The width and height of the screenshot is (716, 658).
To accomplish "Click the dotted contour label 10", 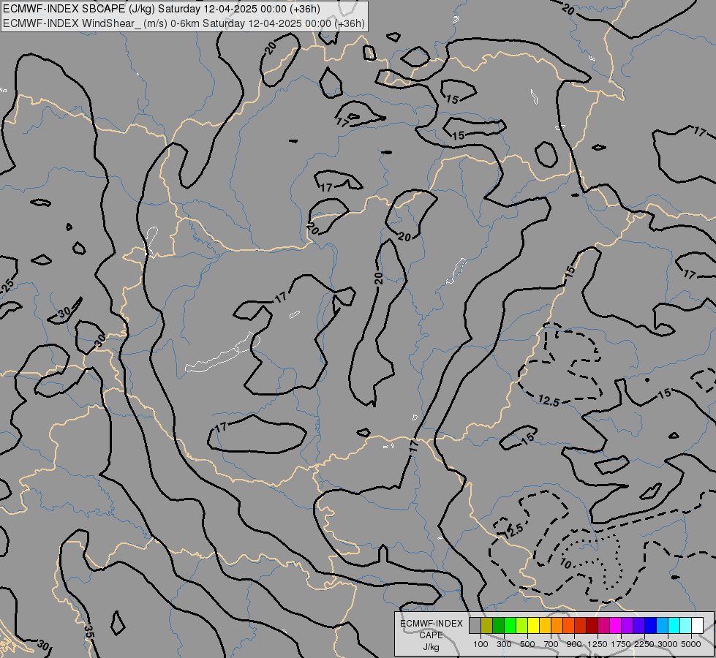I will click(566, 564).
